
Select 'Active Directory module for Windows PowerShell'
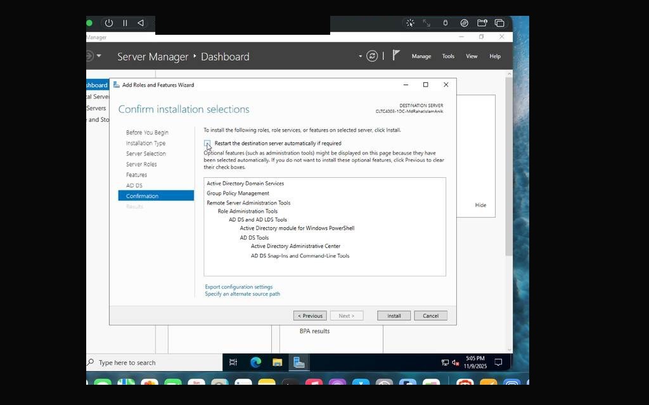point(297,228)
